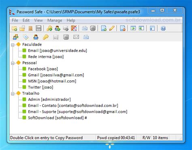Viewport: 192px width, 150px height.
Task: Click the grey Browse URL globe in top toolbar
Action: [x=93, y=28]
